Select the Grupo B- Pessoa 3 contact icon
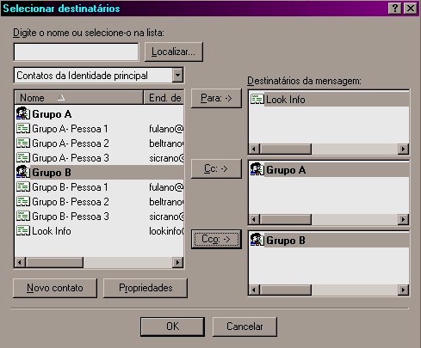This screenshot has width=421, height=348. [23, 216]
